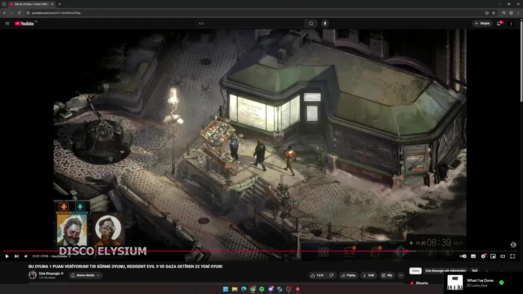Open the browser tab search dropdown

click(4, 4)
